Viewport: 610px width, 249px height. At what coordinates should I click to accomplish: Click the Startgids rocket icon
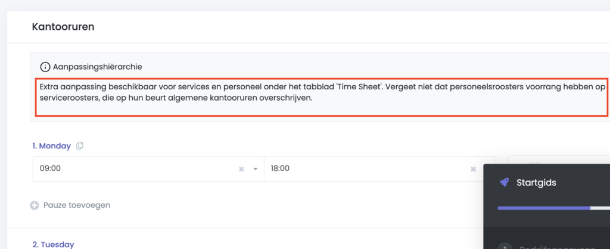pyautogui.click(x=504, y=182)
